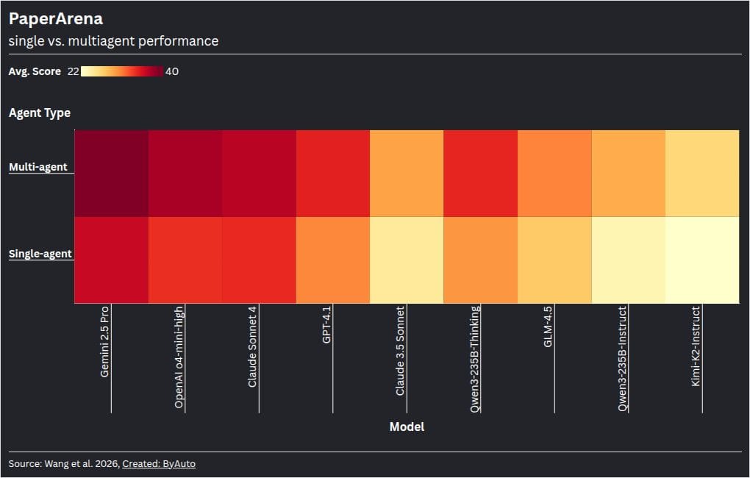Click the Avg. Score color gradient legend
Image resolution: width=750 pixels, height=478 pixels.
pos(122,71)
